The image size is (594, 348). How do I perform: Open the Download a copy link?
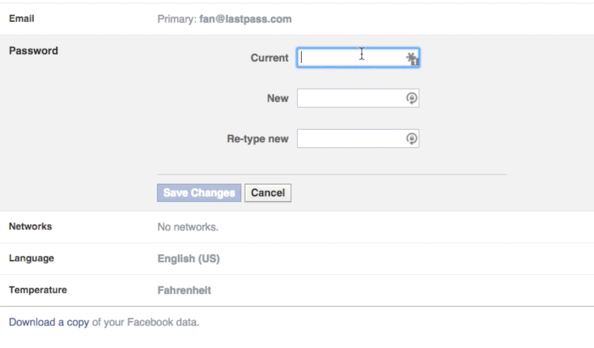coord(49,322)
